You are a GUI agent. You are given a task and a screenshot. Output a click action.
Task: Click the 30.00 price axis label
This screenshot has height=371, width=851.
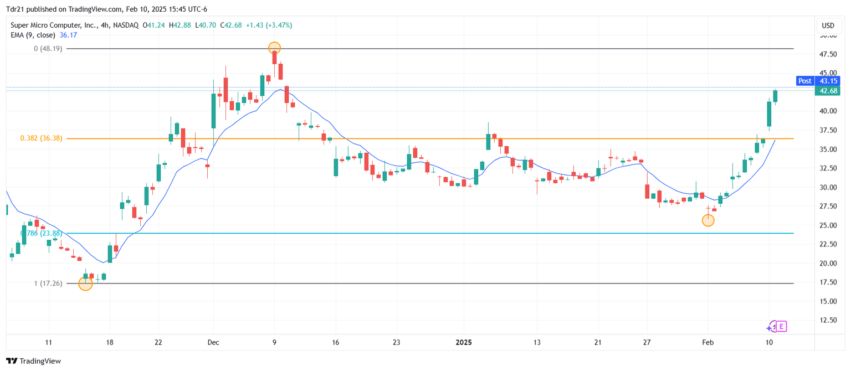(x=828, y=188)
